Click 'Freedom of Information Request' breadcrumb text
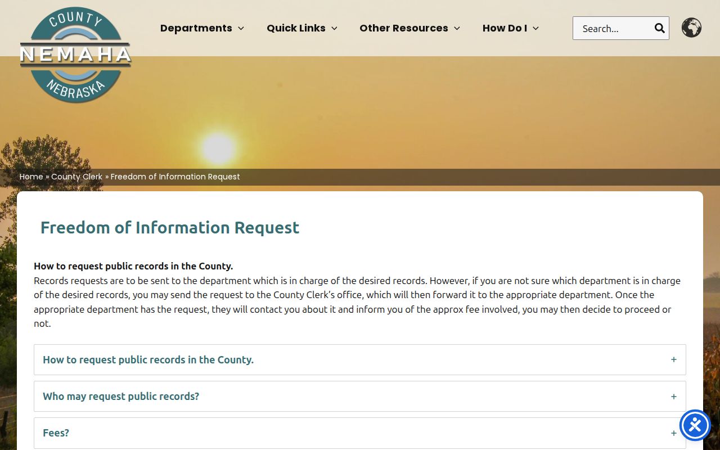This screenshot has width=720, height=450. [175, 177]
